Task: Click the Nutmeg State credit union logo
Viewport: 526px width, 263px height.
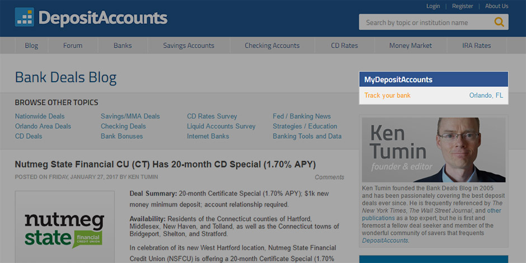Action: 64,230
